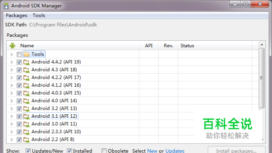This screenshot has width=272, height=153.
Task: Click the Android 4.0 (API 14) package icon
Action: [26, 101]
